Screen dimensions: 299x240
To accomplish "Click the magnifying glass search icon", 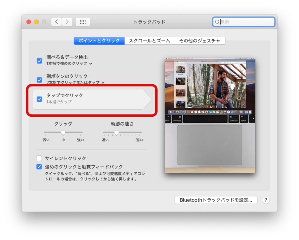I will [x=217, y=22].
